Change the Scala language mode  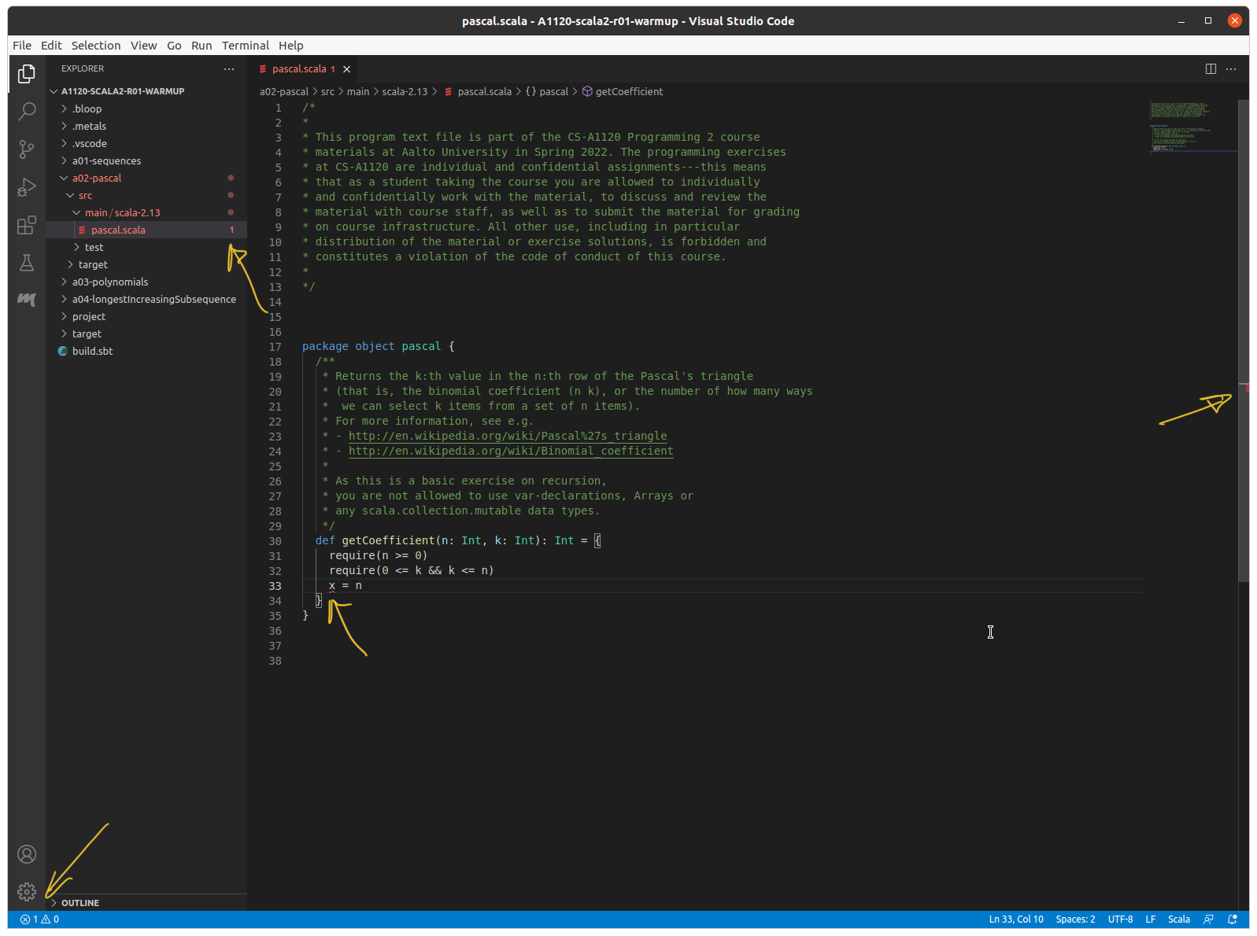[1178, 919]
